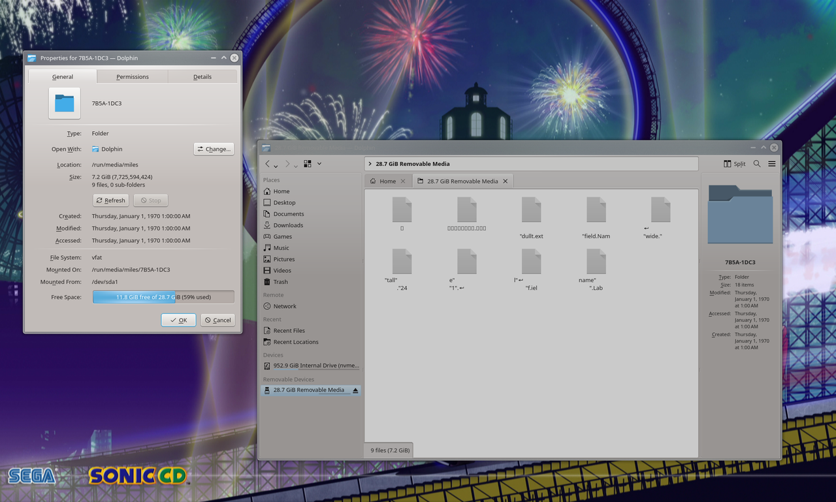Select the first file with single-box name

402,214
